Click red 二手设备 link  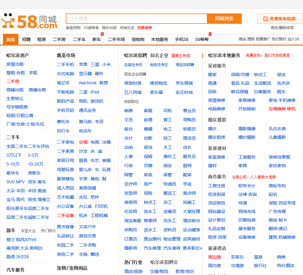pos(65,215)
